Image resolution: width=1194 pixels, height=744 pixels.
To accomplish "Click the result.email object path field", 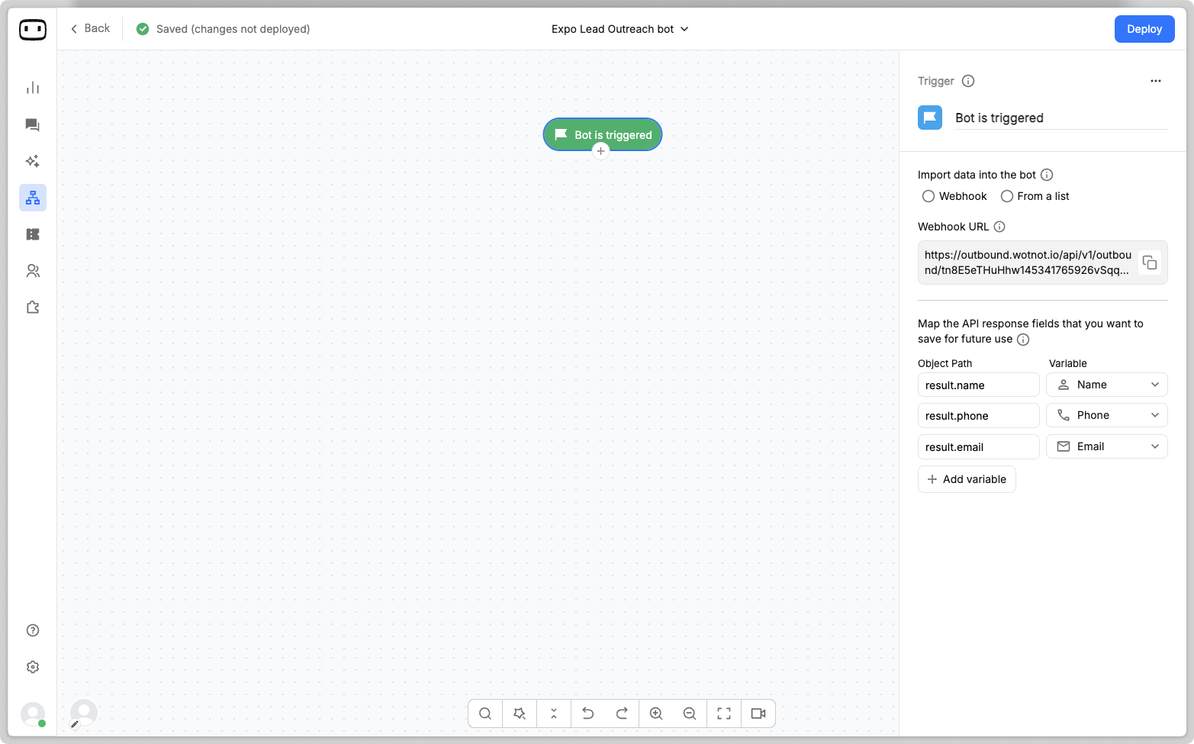I will (977, 446).
